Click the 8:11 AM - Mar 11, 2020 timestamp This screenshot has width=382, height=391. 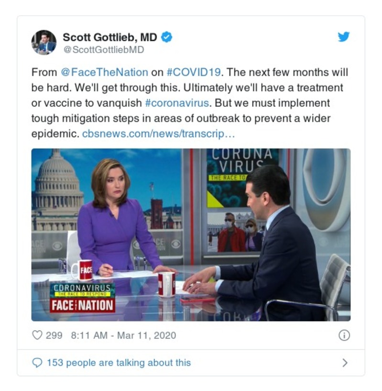click(124, 336)
